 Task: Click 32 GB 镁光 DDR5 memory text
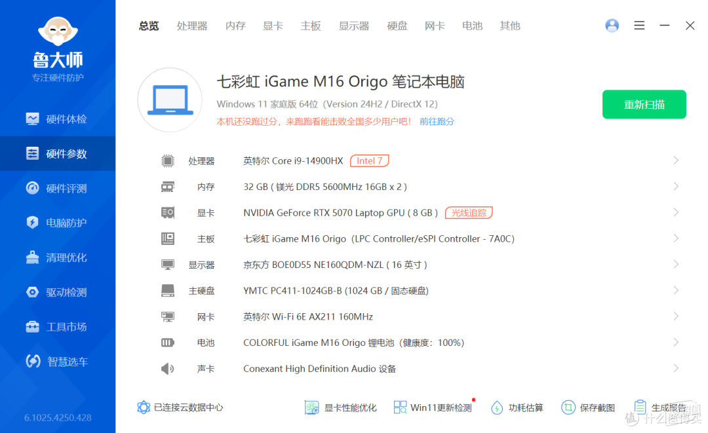pos(325,187)
